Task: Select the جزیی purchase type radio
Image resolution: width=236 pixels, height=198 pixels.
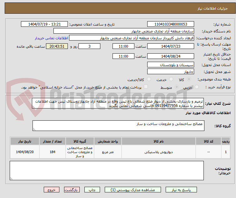Action: click(x=197, y=87)
